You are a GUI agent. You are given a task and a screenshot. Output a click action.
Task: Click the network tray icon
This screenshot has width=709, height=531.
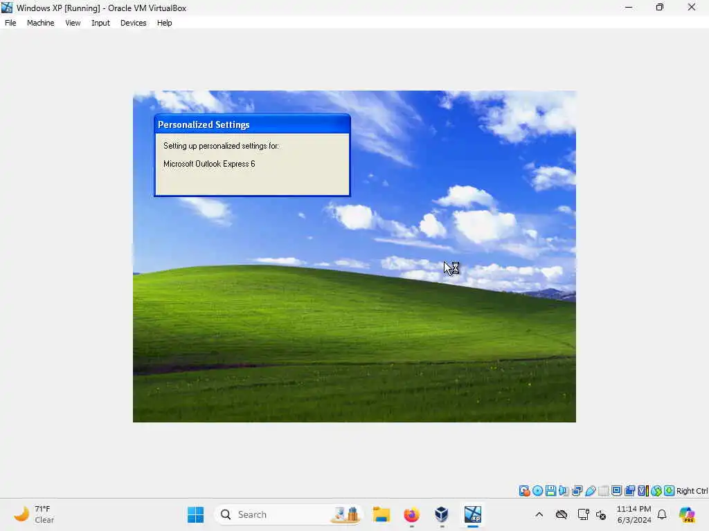coord(583,514)
